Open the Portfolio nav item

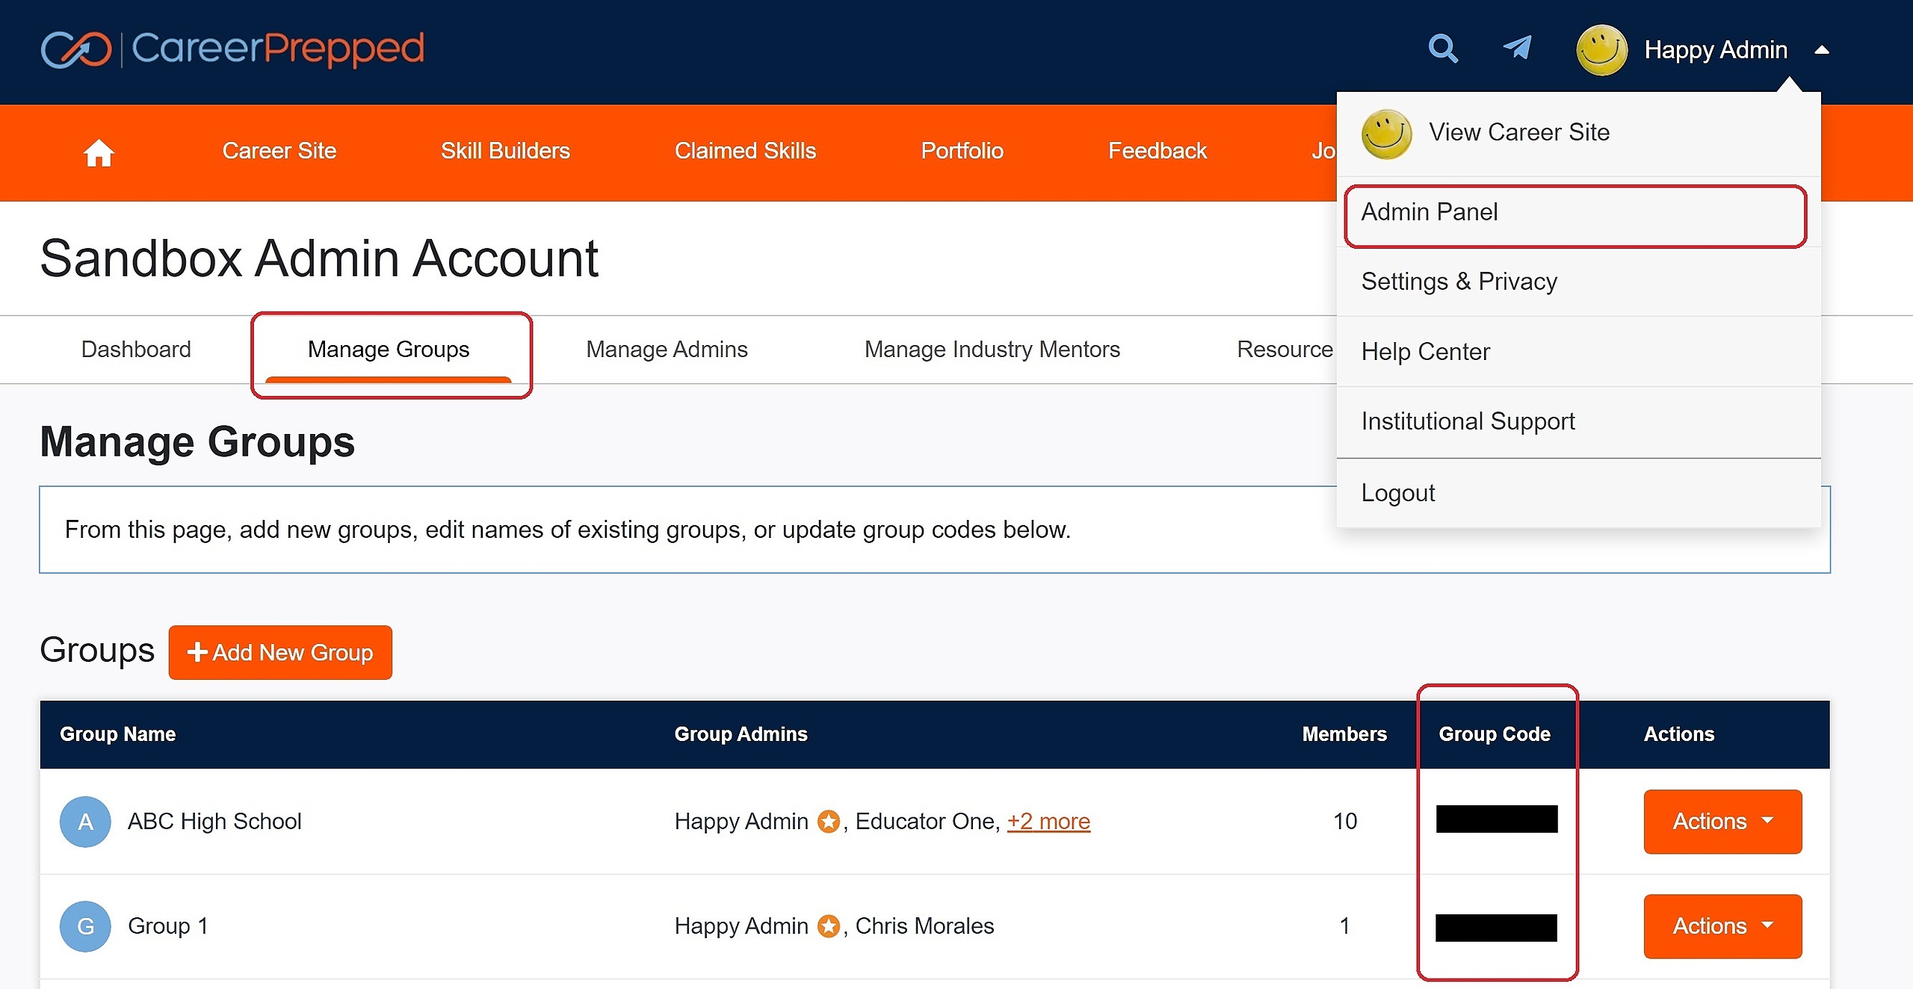point(962,151)
